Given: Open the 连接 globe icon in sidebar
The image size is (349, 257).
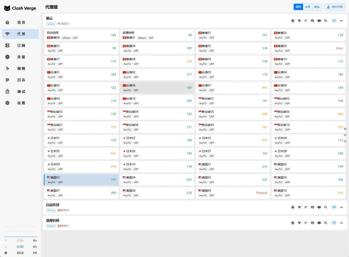Looking at the screenshot, I should [x=8, y=57].
